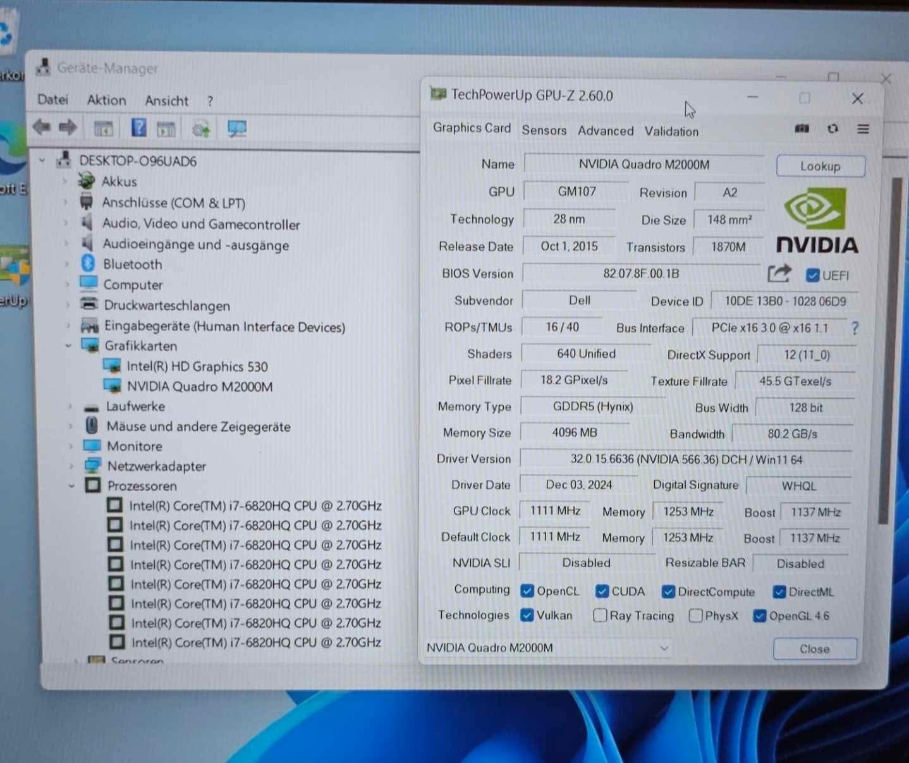The image size is (909, 763).
Task: Select the Computer tree item
Action: coord(133,284)
